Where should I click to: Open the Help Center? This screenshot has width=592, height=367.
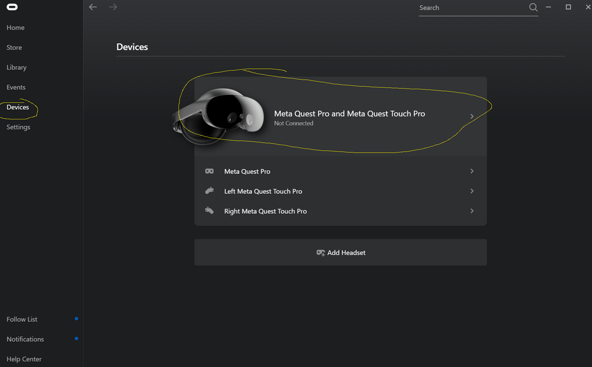(x=24, y=359)
